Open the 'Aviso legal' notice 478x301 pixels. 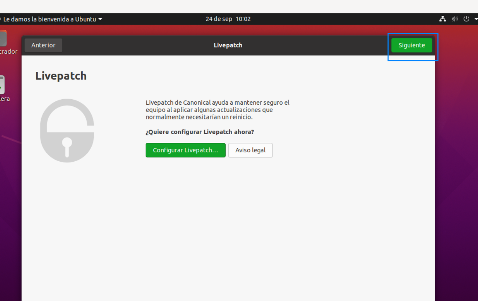point(250,150)
